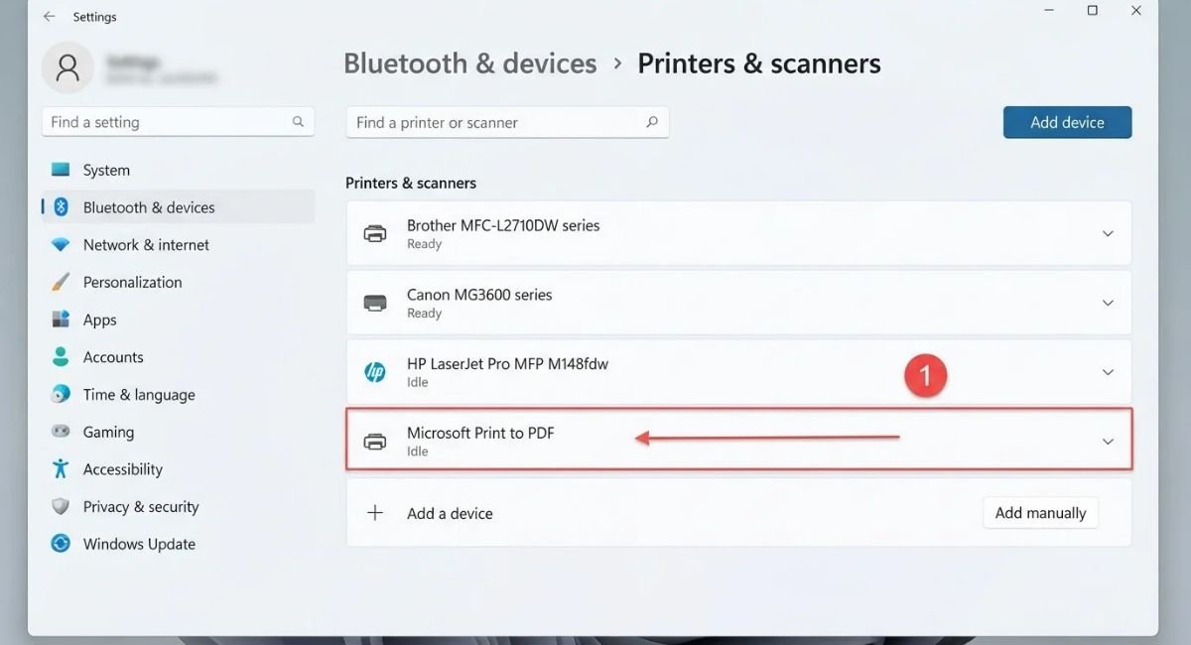This screenshot has height=645, width=1191.
Task: Click the Canon MG3600 printer icon
Action: [375, 303]
